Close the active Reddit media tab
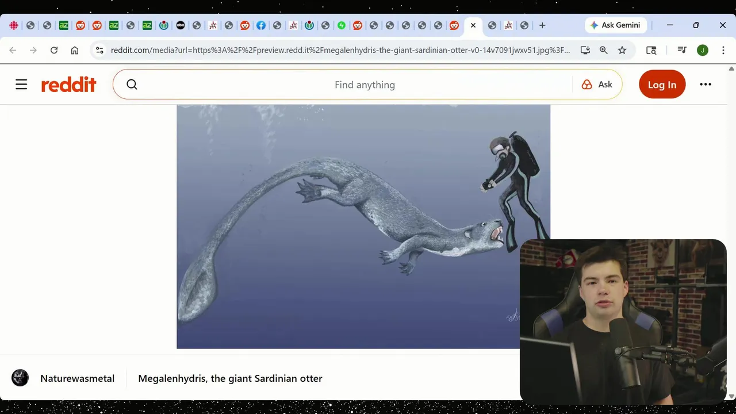 point(473,25)
